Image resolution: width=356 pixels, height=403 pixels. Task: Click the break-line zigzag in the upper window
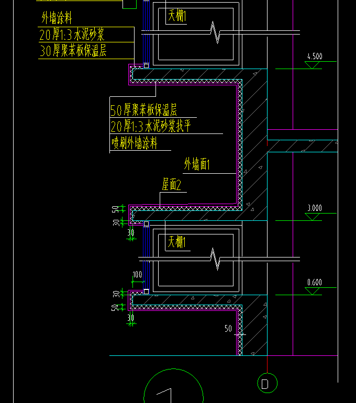(215, 32)
